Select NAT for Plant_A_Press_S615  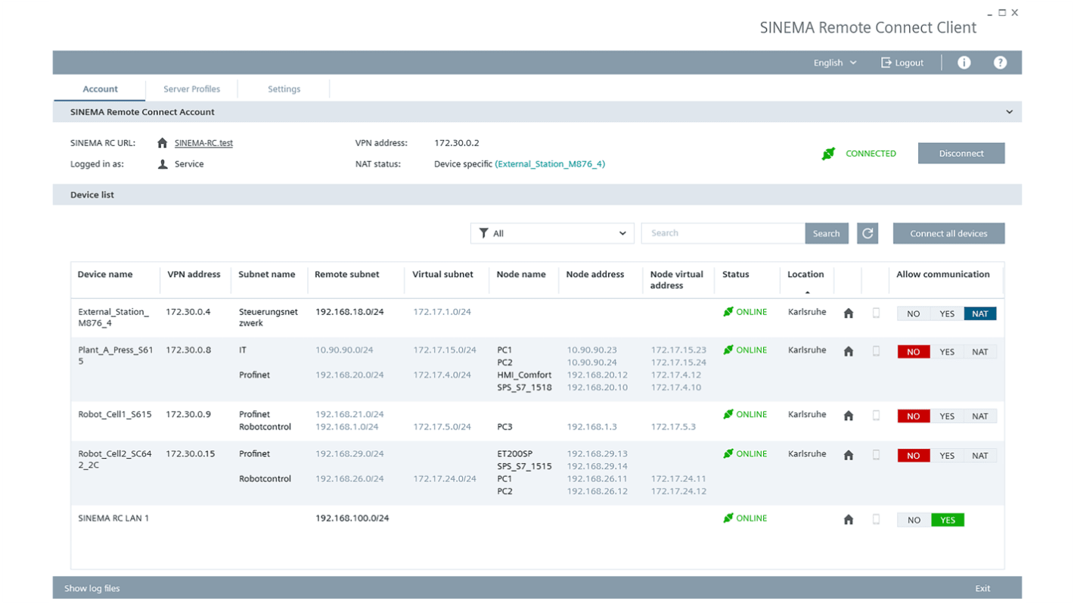point(980,351)
